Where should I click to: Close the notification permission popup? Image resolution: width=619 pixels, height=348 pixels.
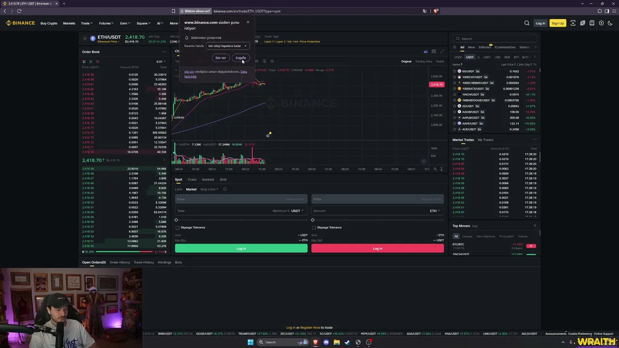click(248, 22)
